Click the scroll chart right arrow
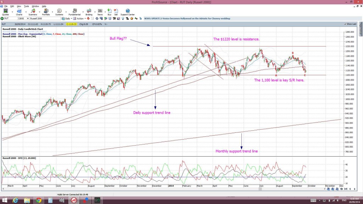 tap(354, 189)
